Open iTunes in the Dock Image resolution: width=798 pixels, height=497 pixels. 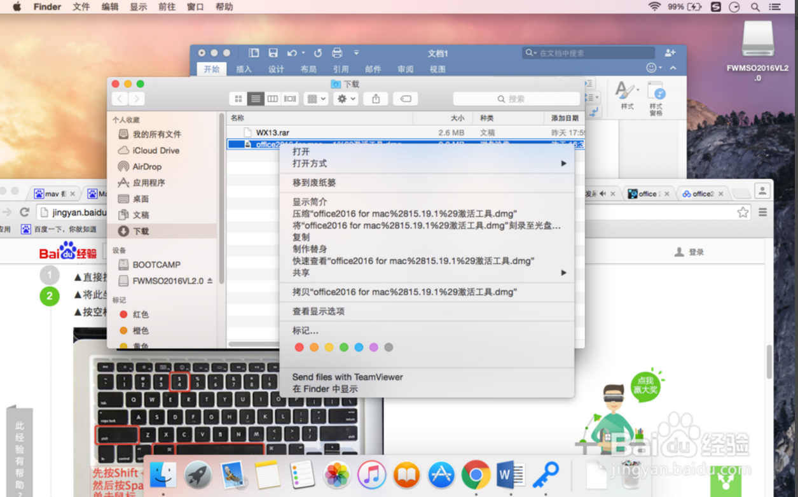click(x=371, y=475)
